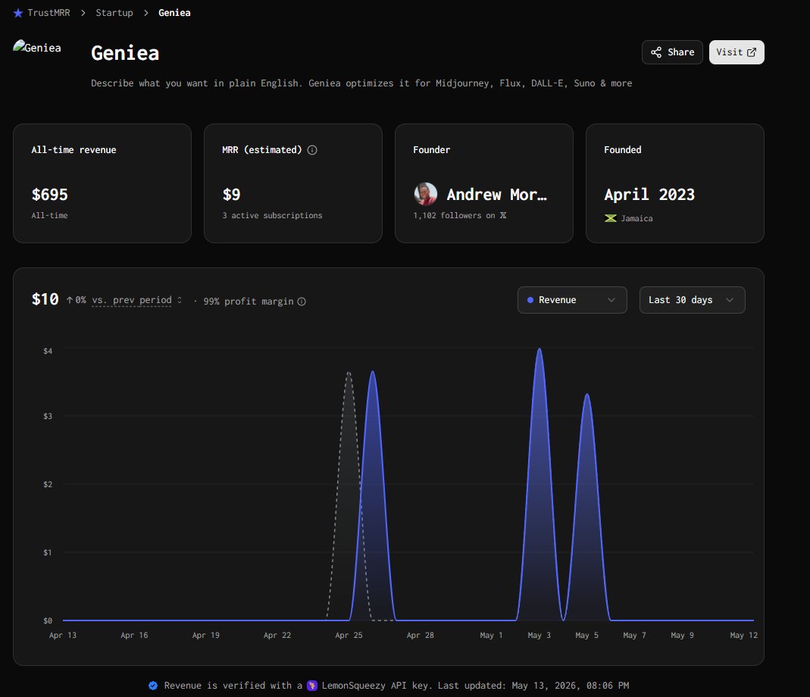The image size is (810, 697).
Task: Click the 99% profit margin label
Action: [249, 302]
